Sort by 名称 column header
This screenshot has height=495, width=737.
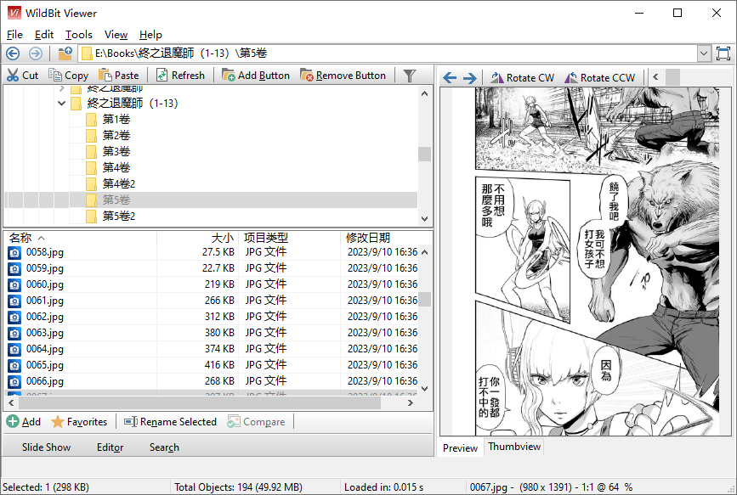pos(81,238)
